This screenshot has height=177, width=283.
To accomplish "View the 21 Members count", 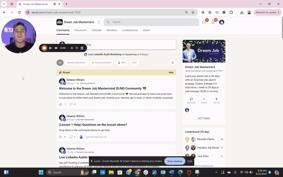I will tap(191, 101).
